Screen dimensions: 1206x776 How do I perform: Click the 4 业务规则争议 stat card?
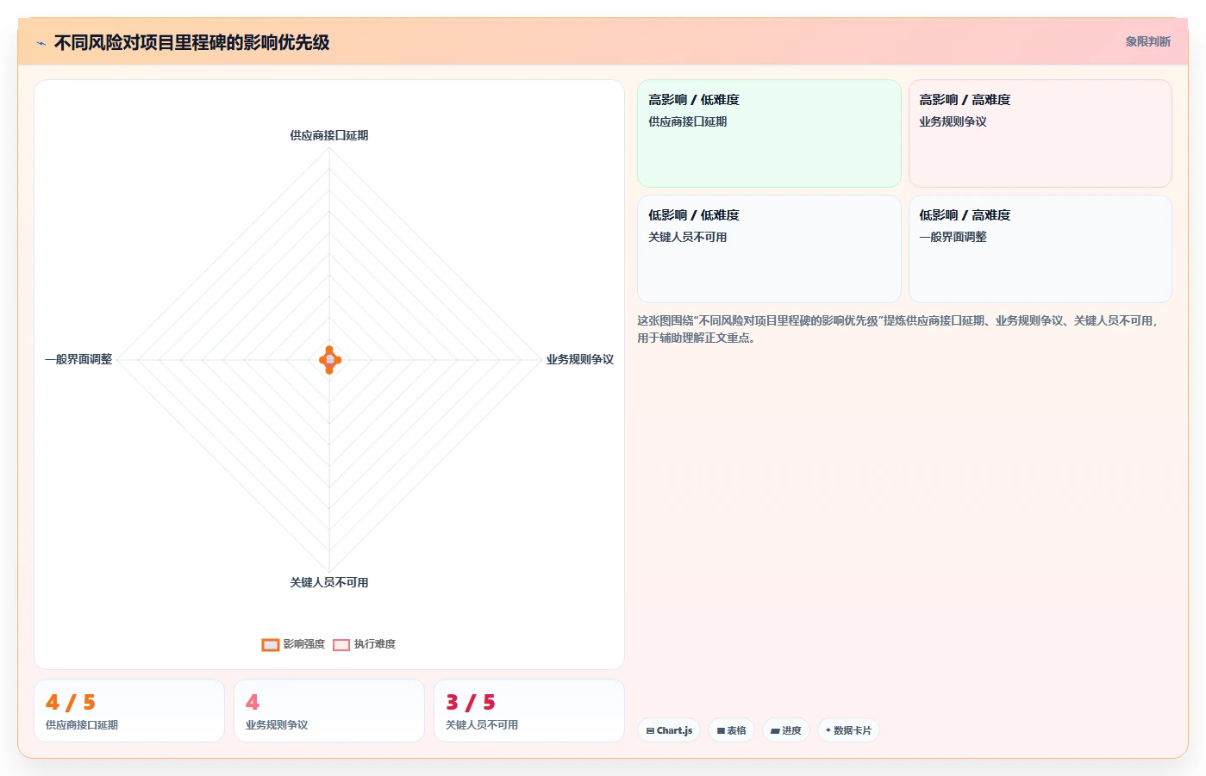(x=329, y=711)
